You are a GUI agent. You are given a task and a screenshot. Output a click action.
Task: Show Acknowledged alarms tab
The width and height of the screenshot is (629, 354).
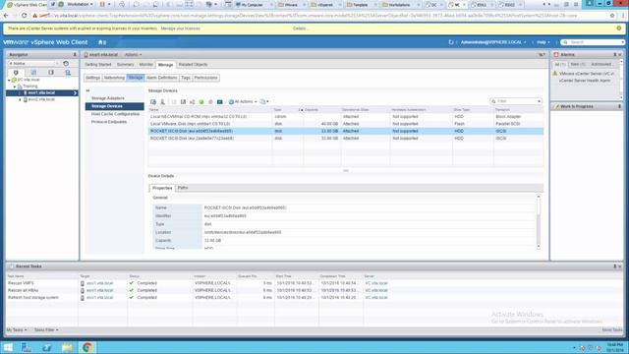tap(601, 65)
